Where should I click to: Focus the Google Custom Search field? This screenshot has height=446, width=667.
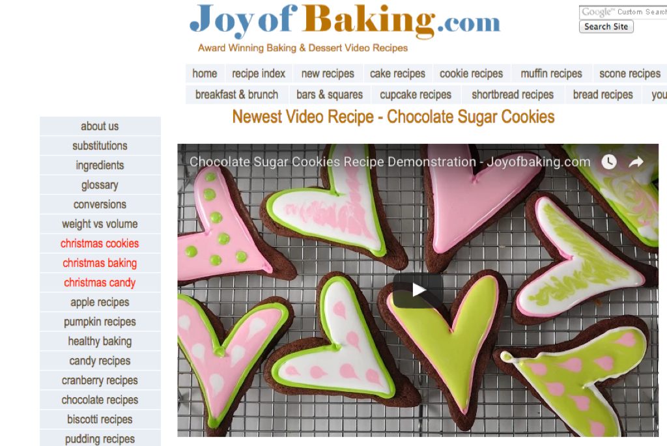click(623, 12)
